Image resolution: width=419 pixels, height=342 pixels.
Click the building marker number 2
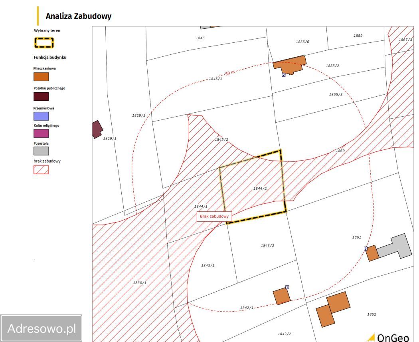coord(283,75)
